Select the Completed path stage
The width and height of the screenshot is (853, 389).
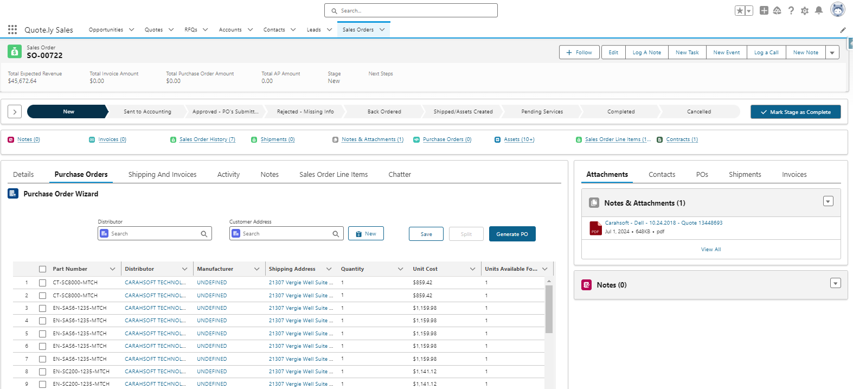(620, 112)
